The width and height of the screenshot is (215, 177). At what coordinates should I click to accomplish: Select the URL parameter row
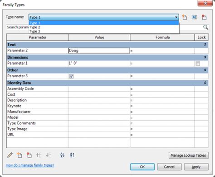pyautogui.click(x=107, y=135)
